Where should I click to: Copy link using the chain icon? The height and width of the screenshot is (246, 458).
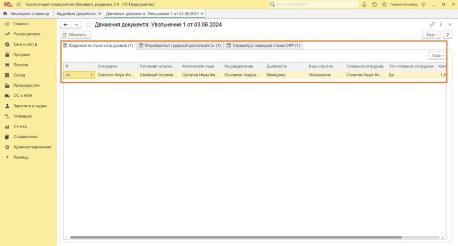pos(432,25)
